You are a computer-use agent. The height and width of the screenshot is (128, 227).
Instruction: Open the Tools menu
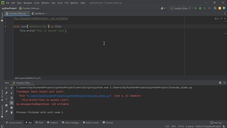point(60,3)
